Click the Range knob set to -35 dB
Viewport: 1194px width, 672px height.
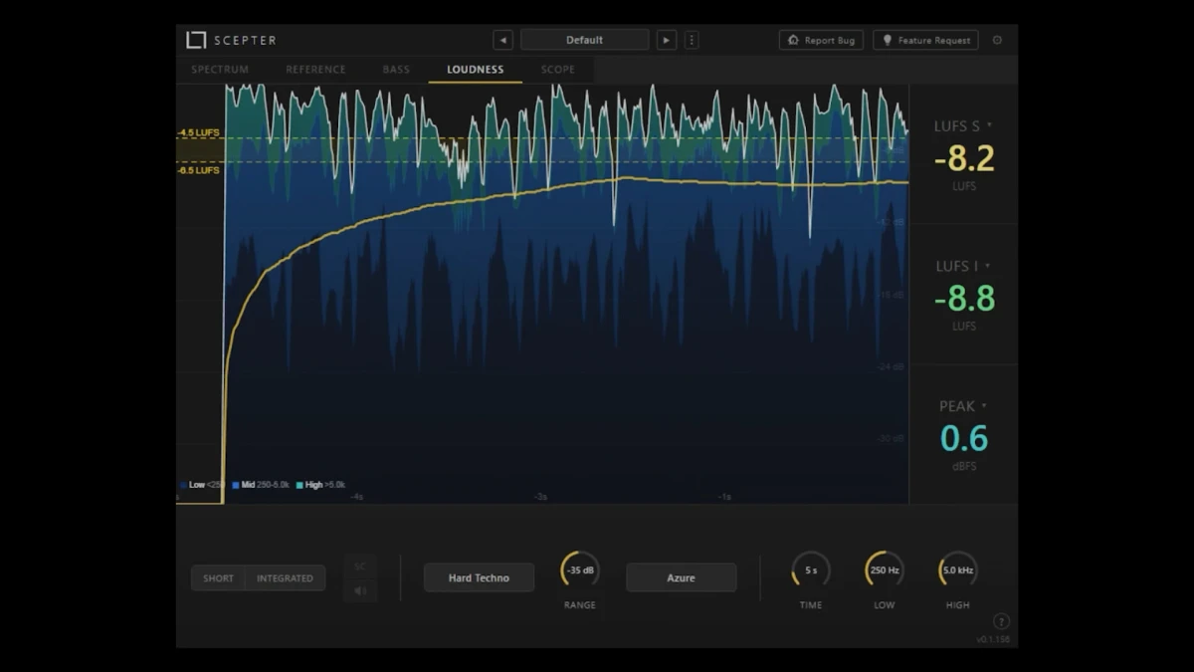(x=580, y=569)
